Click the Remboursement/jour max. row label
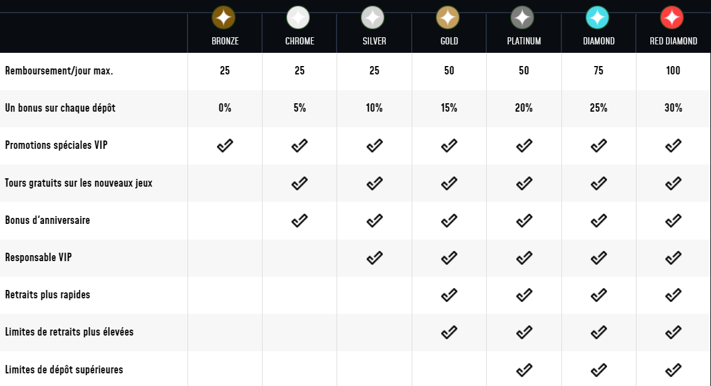The height and width of the screenshot is (386, 711). (59, 71)
